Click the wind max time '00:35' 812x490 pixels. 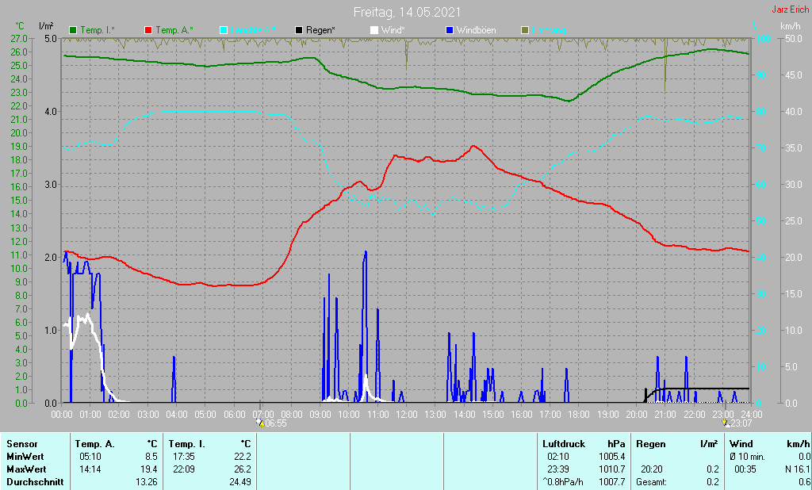(x=745, y=469)
